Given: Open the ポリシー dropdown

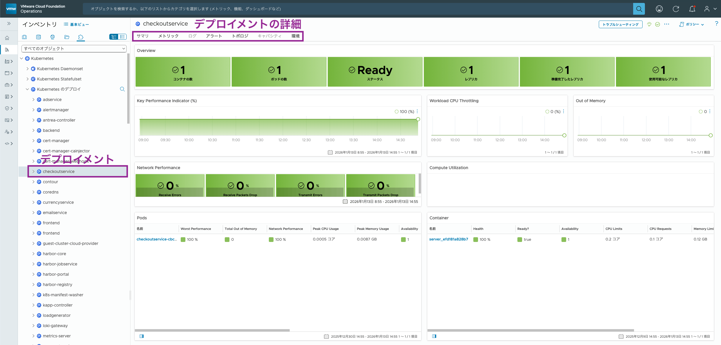Looking at the screenshot, I should (692, 24).
